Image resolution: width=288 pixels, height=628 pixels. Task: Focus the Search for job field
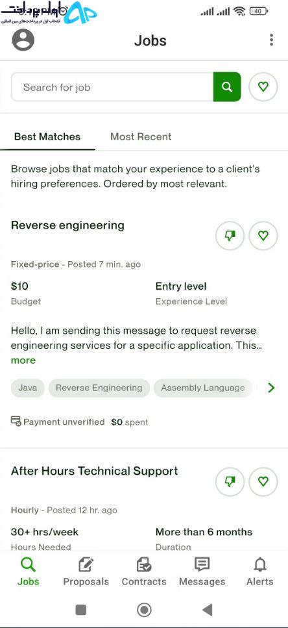pos(112,87)
